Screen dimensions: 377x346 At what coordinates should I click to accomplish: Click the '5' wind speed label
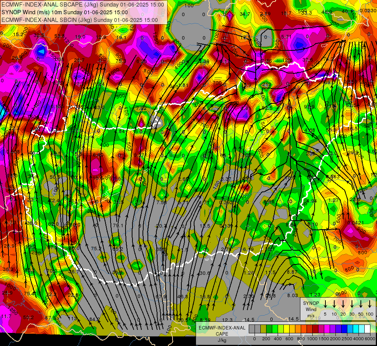[x=325, y=314]
